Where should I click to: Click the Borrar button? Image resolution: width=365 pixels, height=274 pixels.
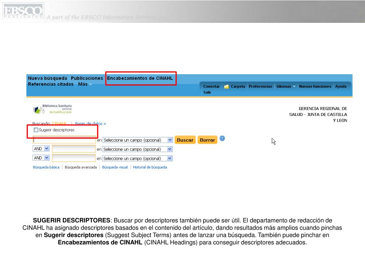click(x=207, y=140)
